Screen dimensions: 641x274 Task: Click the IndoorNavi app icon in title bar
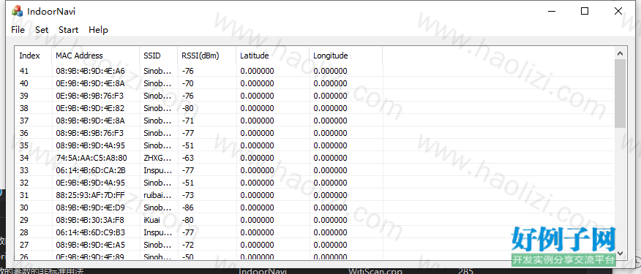17,11
